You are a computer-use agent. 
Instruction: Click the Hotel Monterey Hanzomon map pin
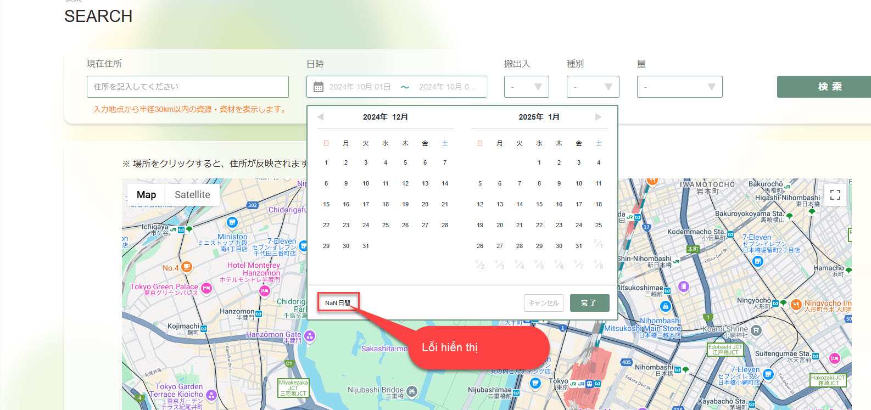click(x=265, y=291)
